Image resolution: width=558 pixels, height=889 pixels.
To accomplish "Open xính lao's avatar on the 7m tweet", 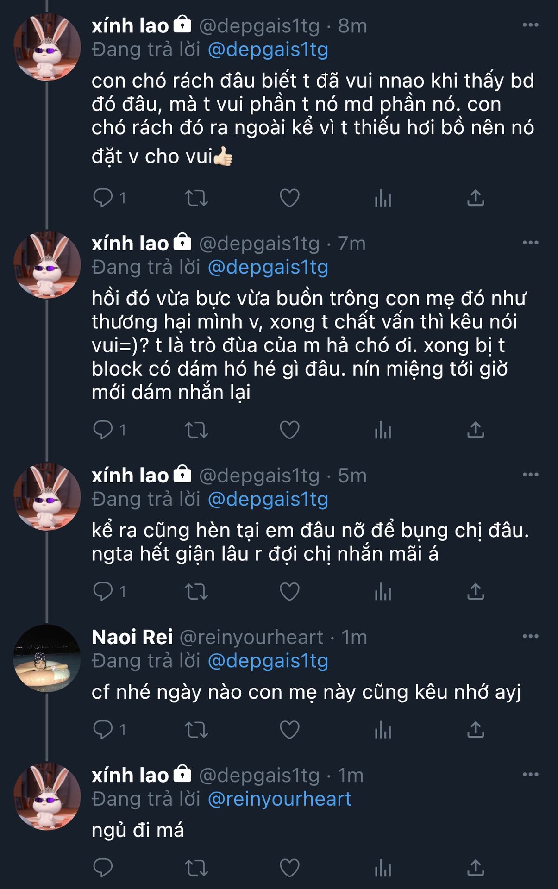I will (47, 265).
